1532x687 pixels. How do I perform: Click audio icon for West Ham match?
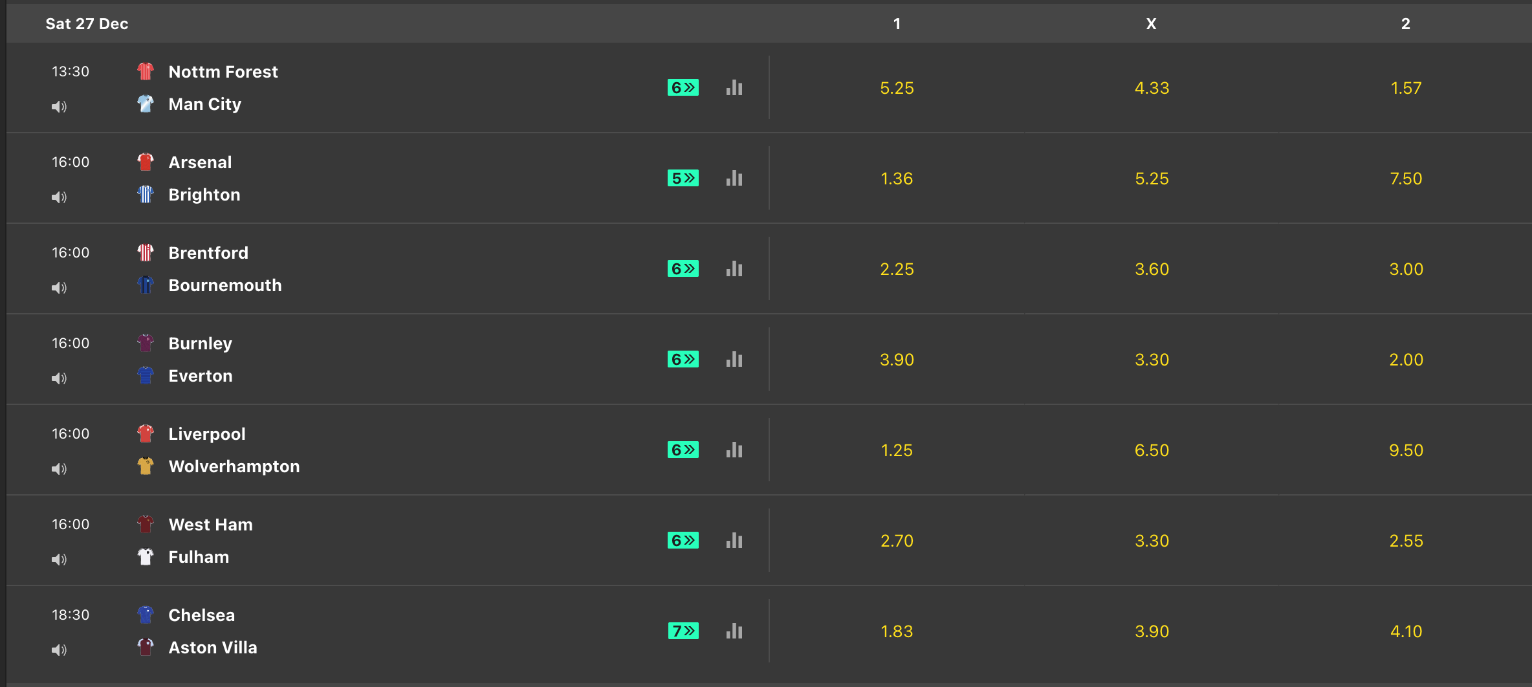[x=59, y=560]
